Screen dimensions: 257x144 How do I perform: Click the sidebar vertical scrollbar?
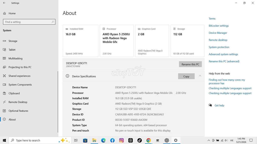[58, 102]
